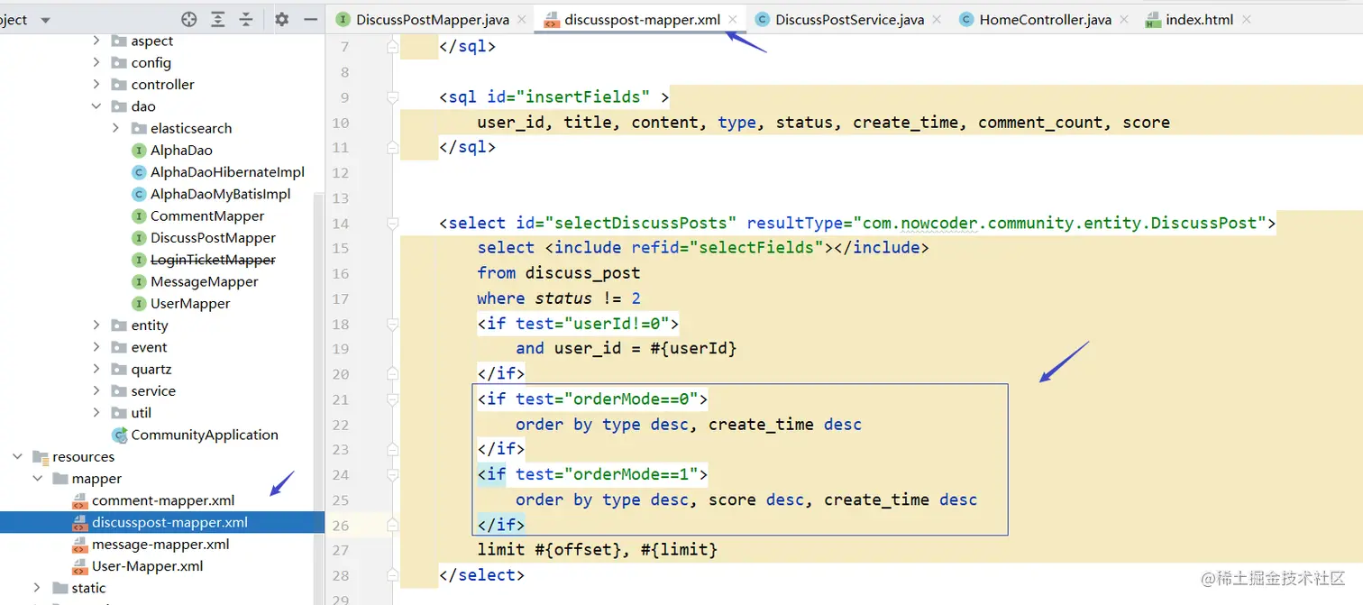Collapse the dao folder
This screenshot has height=605, width=1363.
[96, 106]
